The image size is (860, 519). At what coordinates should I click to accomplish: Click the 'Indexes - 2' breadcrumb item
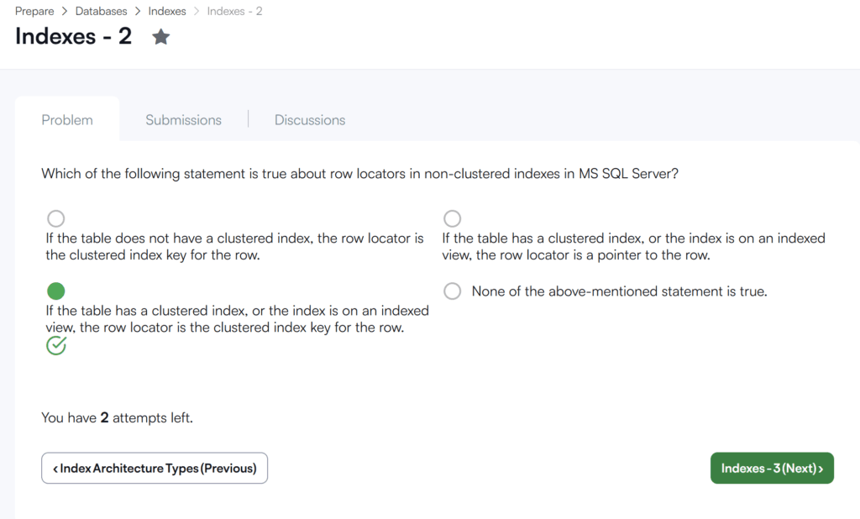235,11
